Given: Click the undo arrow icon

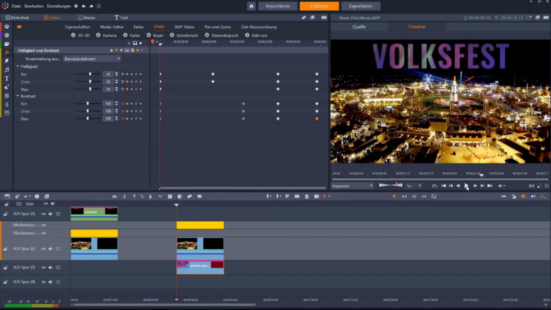Looking at the screenshot, I should (83, 6).
